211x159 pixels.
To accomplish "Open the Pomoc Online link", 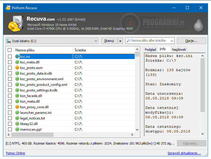I will (x=15, y=153).
